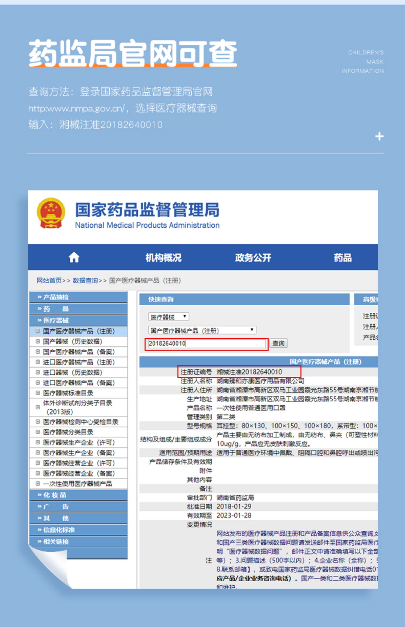This screenshot has width=405, height=627.
Task: Expand the 信息化标准 sidebar section
Action: tap(78, 530)
